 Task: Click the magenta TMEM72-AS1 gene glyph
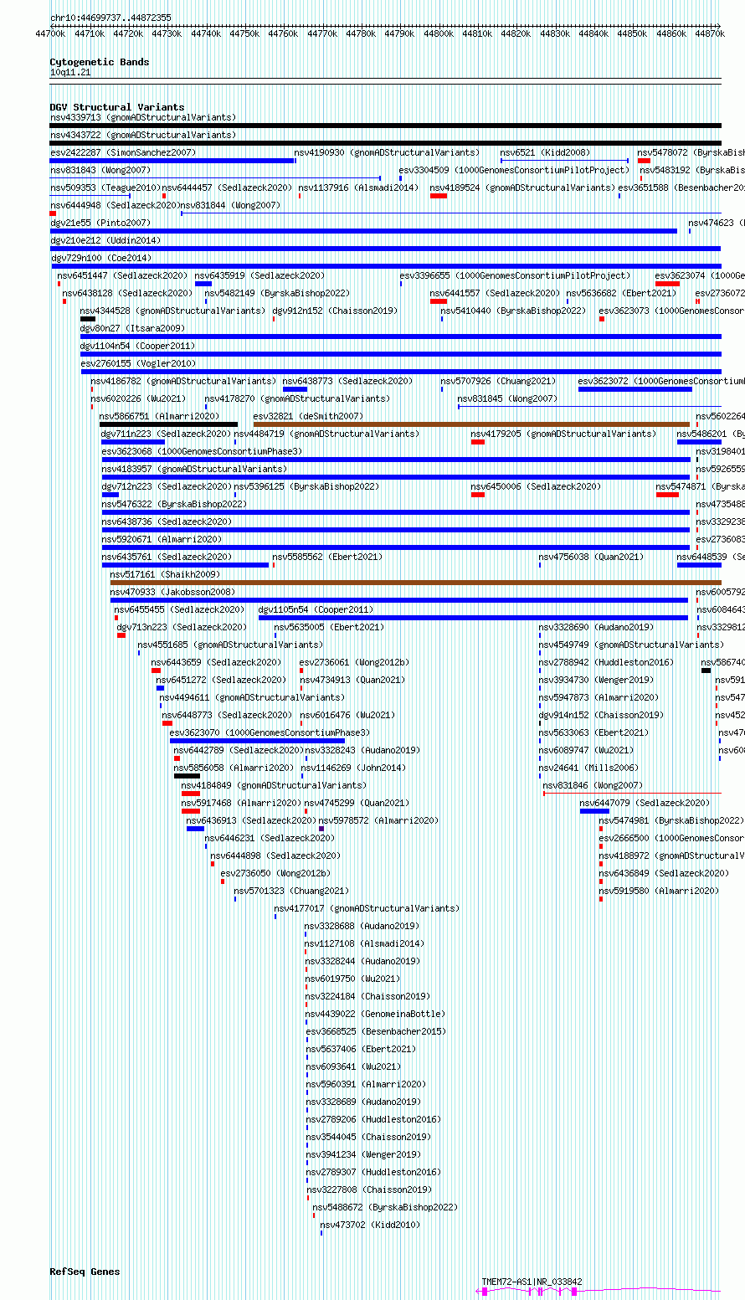(x=598, y=1292)
